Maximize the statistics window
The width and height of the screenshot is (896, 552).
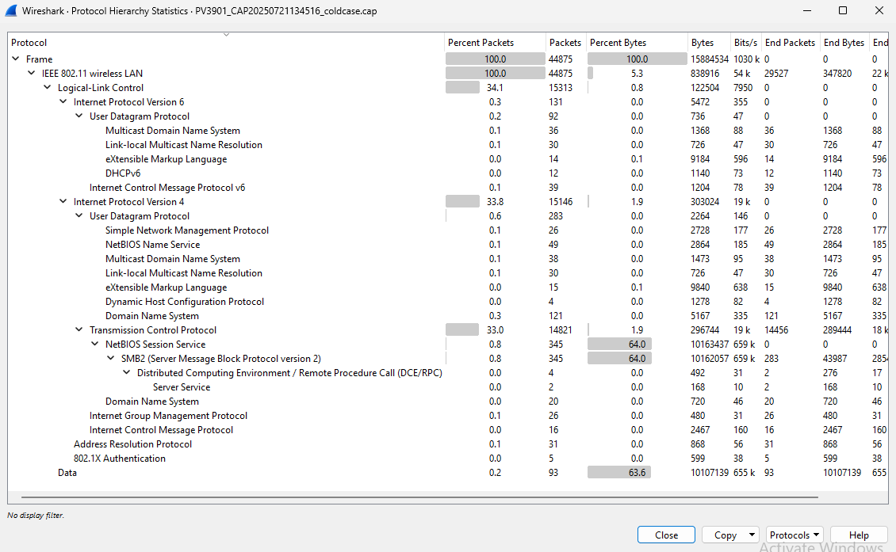(843, 10)
